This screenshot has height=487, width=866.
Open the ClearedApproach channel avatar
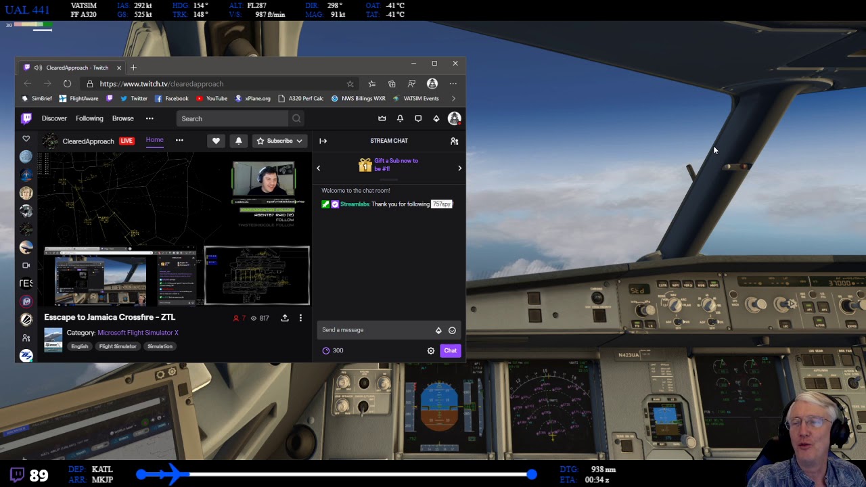50,141
